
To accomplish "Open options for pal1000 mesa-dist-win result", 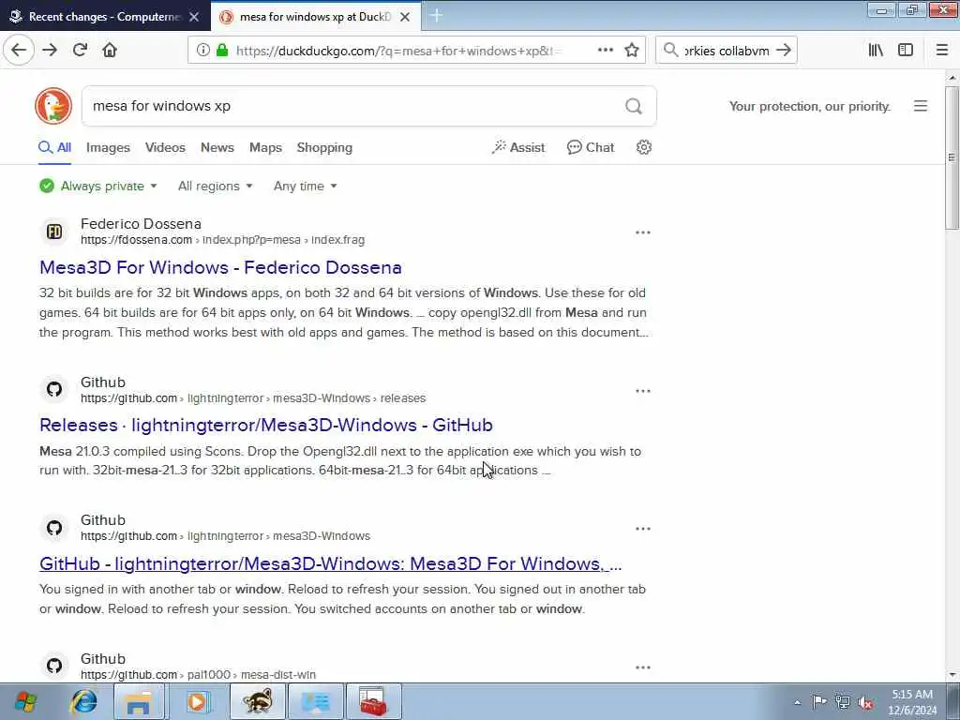I will 643,667.
